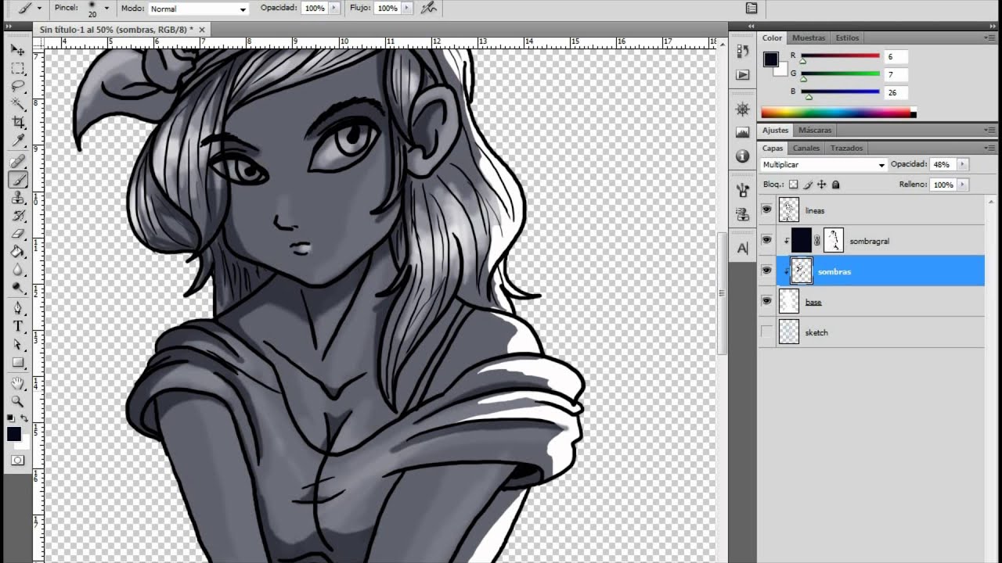
Task: Click the R value input field
Action: coord(896,56)
